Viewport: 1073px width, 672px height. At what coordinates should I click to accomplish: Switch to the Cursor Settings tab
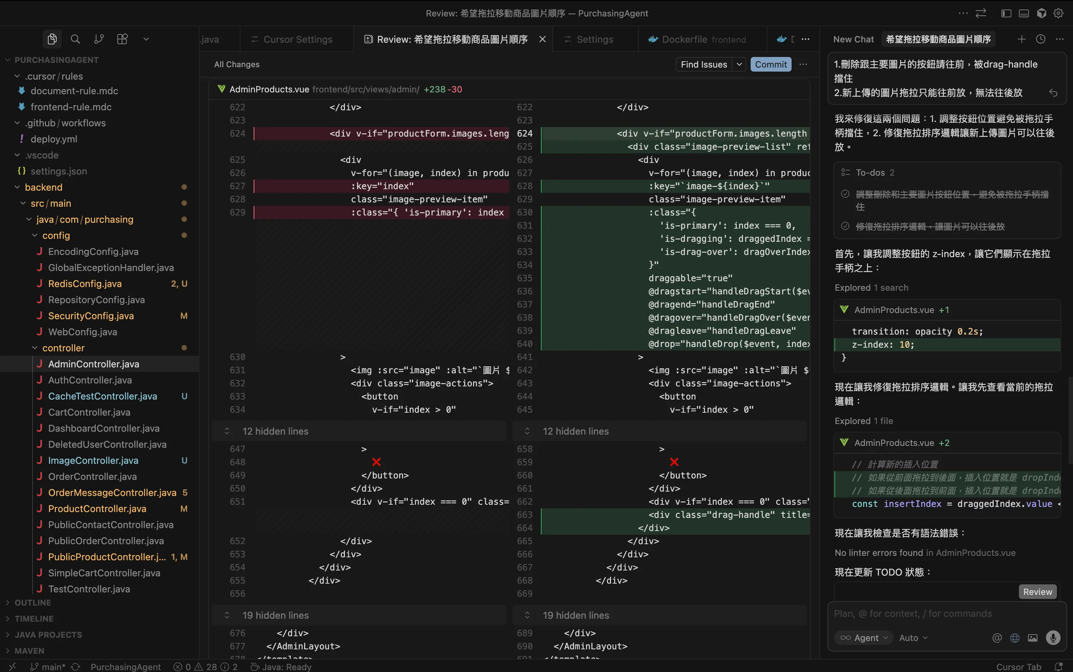pos(297,39)
